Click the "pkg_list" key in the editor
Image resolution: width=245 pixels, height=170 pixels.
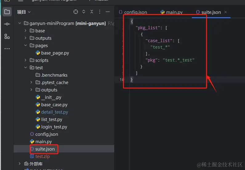[148, 28]
